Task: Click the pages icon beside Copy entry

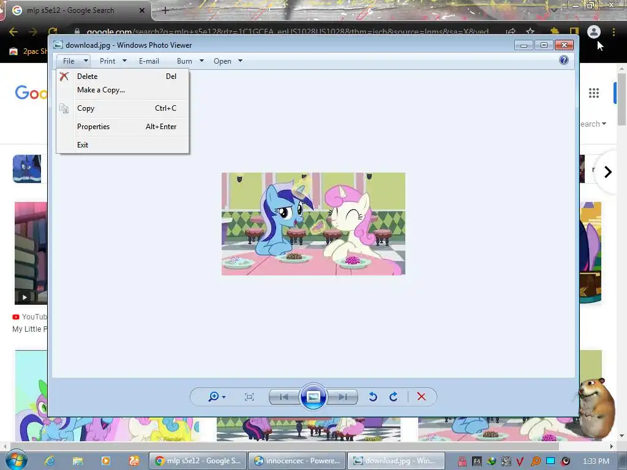Action: [x=64, y=108]
